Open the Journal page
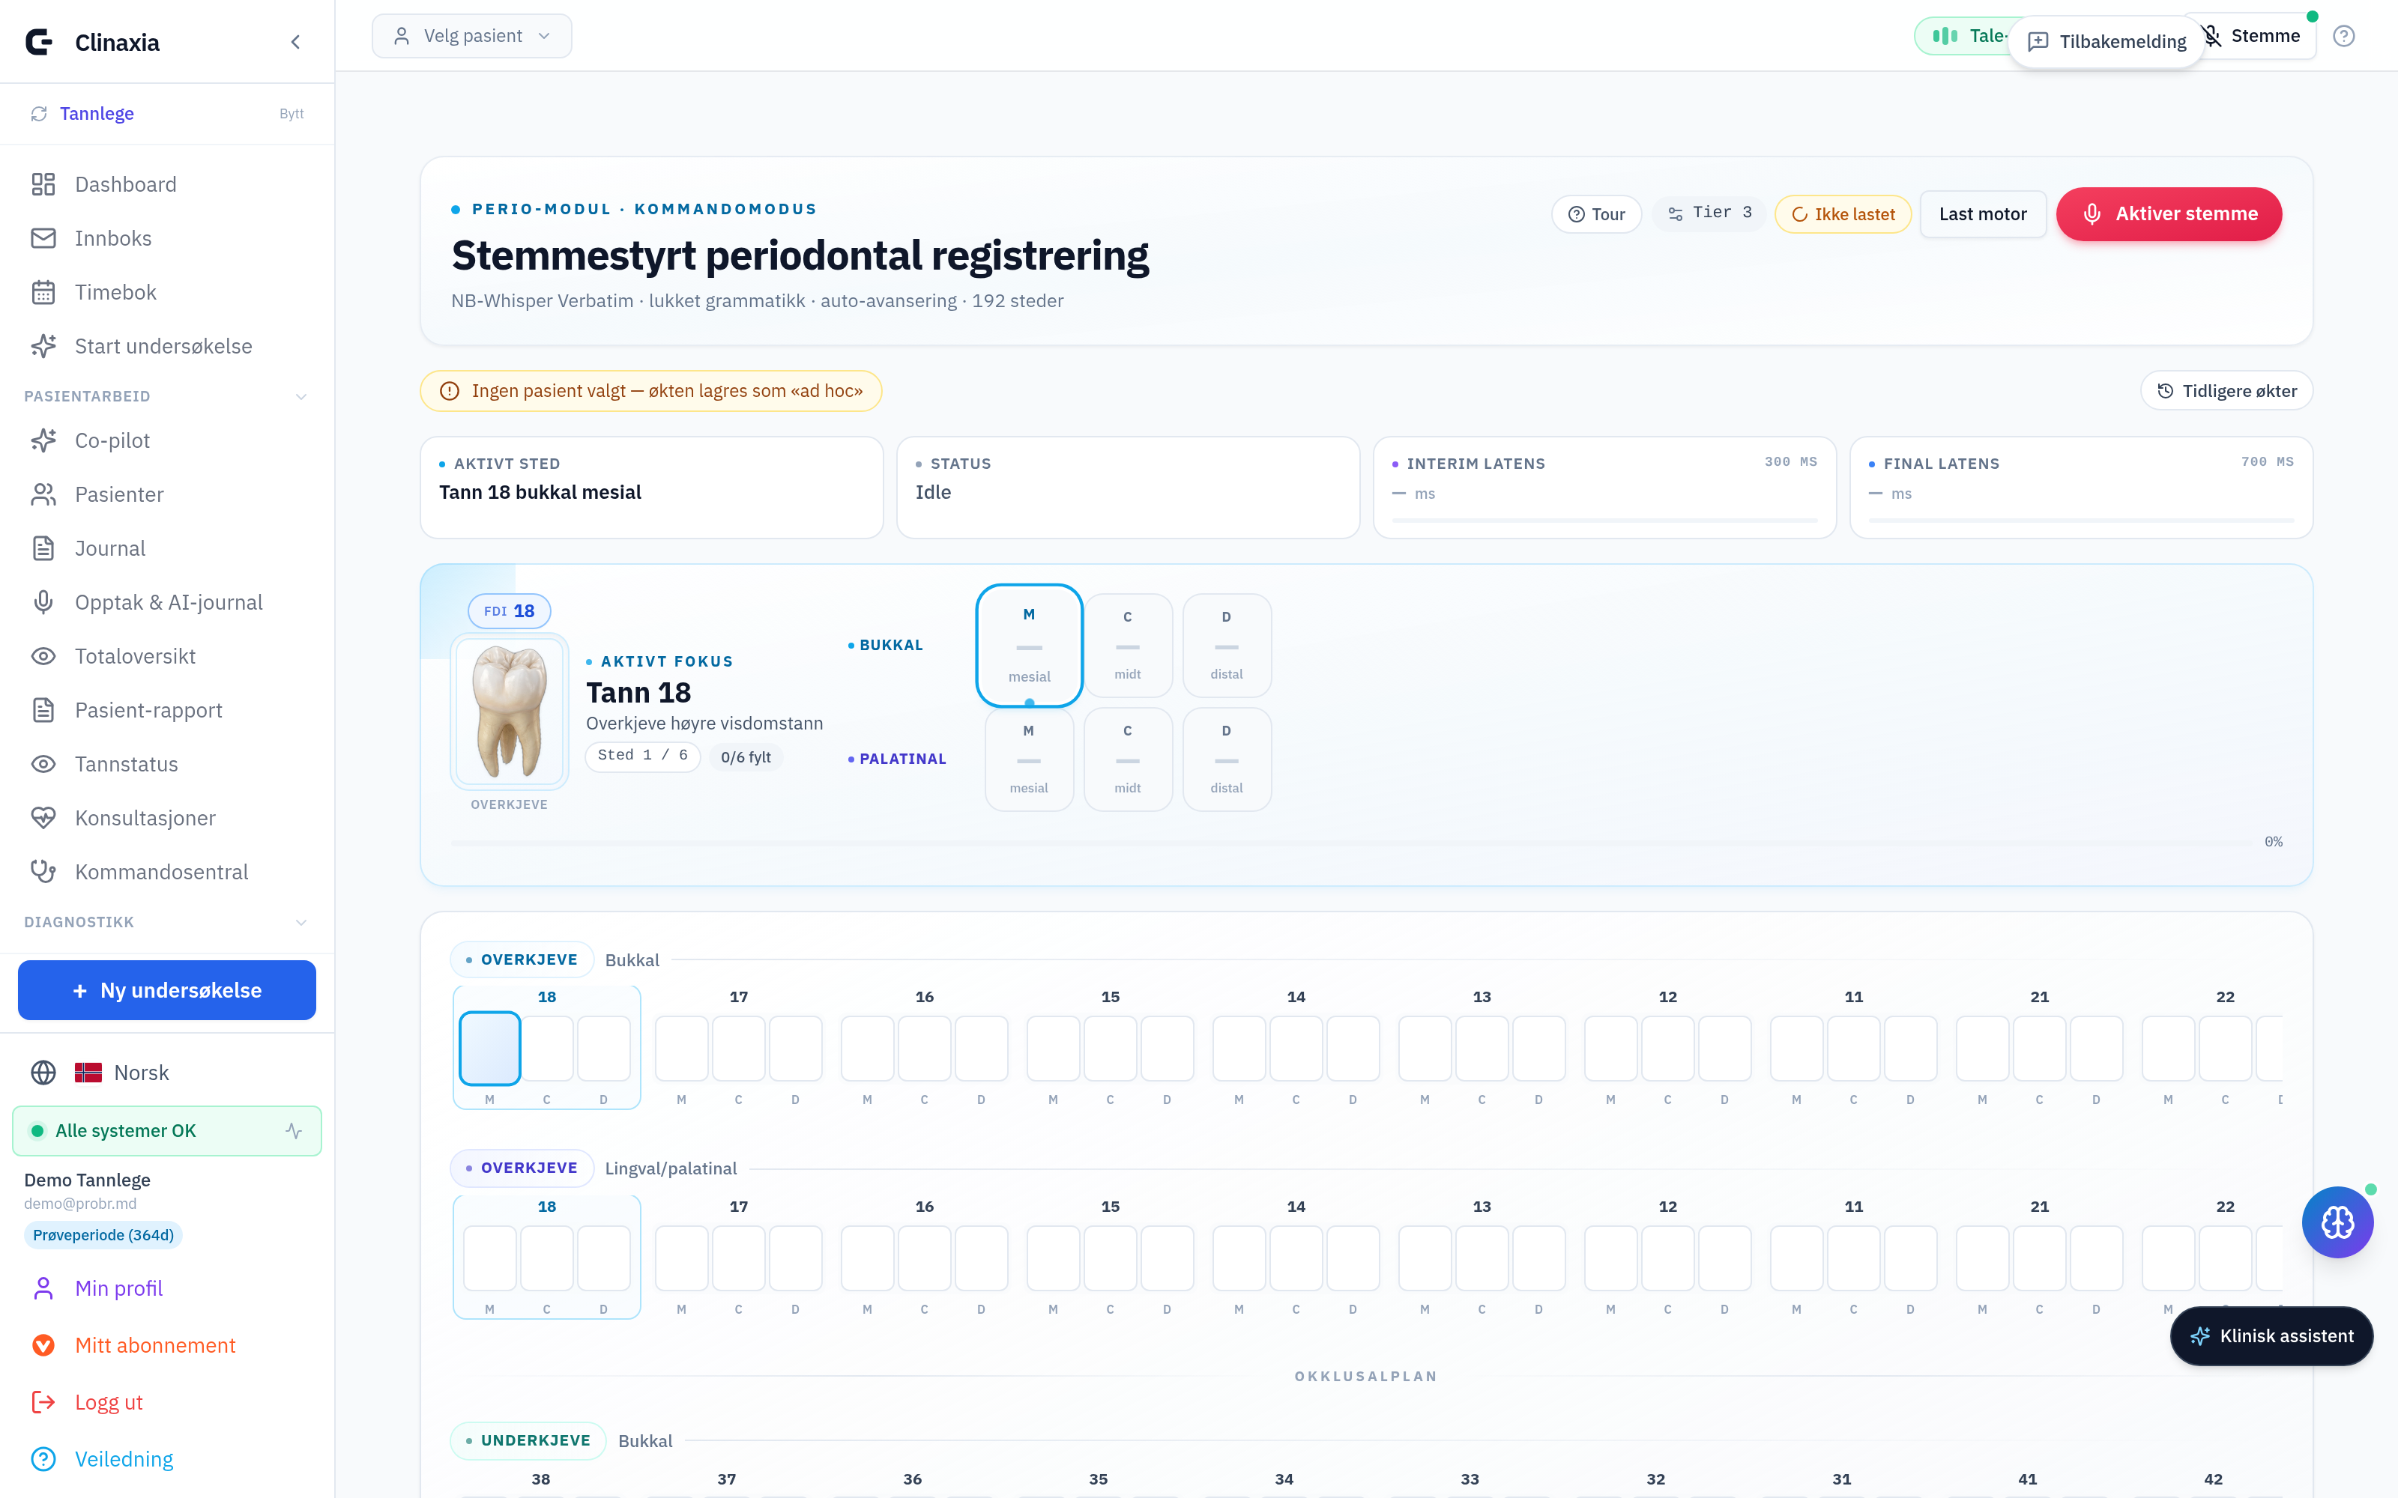The image size is (2398, 1498). (167, 548)
